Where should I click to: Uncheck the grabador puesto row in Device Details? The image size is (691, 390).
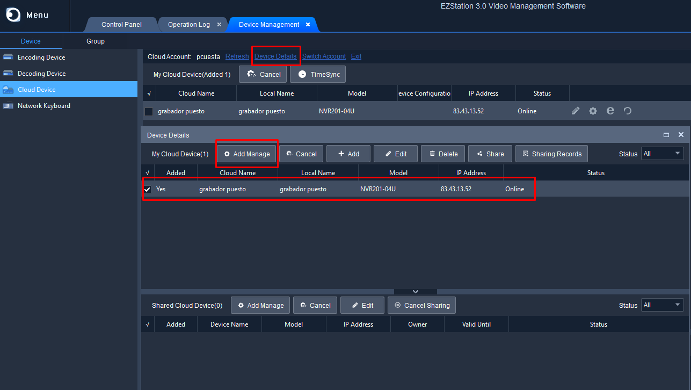(x=147, y=189)
